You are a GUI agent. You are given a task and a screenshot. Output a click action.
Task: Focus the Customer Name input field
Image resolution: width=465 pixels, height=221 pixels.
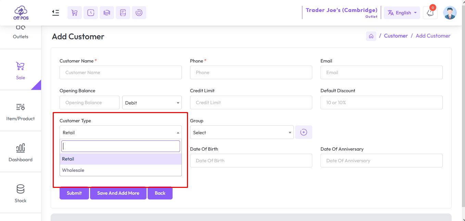tap(121, 72)
